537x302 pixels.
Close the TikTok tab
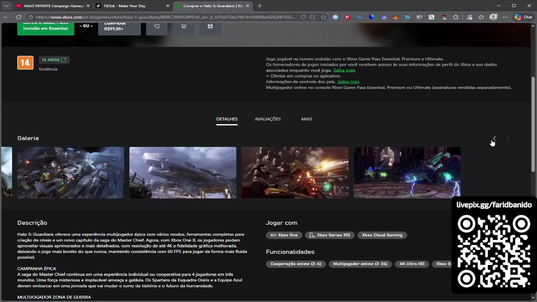(x=168, y=6)
